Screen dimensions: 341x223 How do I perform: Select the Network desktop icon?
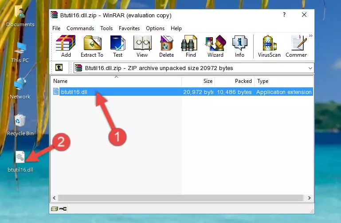click(x=20, y=89)
